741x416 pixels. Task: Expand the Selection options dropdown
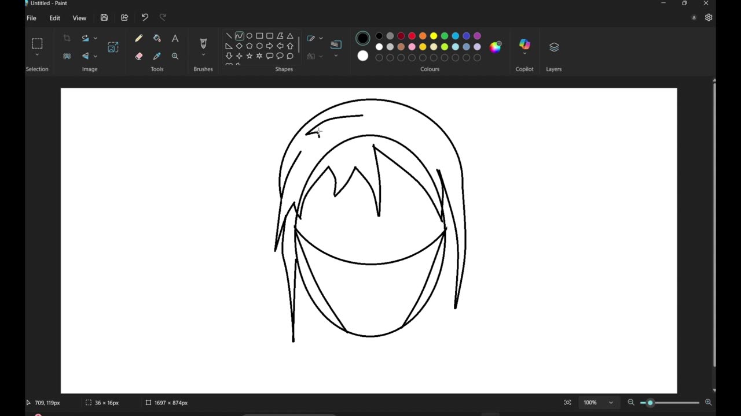[37, 55]
